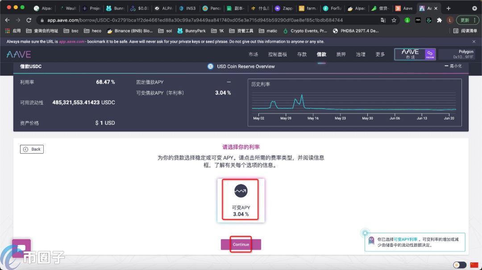Minimize the reserve overview with 最小化
The width and height of the screenshot is (482, 270).
click(x=453, y=66)
